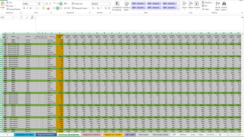This screenshot has height=137, width=244.
Task: Increase decimal places
Action: (x=106, y=8)
